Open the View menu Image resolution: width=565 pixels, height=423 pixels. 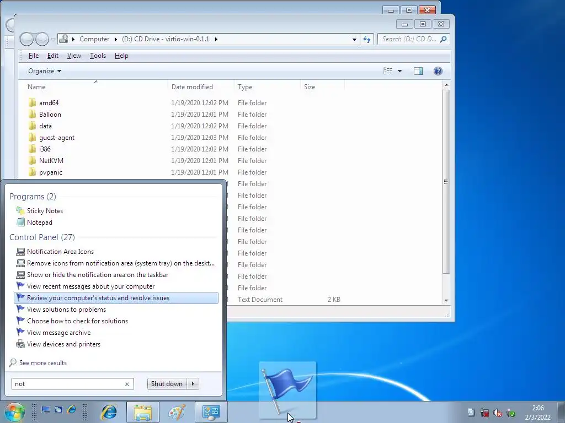74,56
